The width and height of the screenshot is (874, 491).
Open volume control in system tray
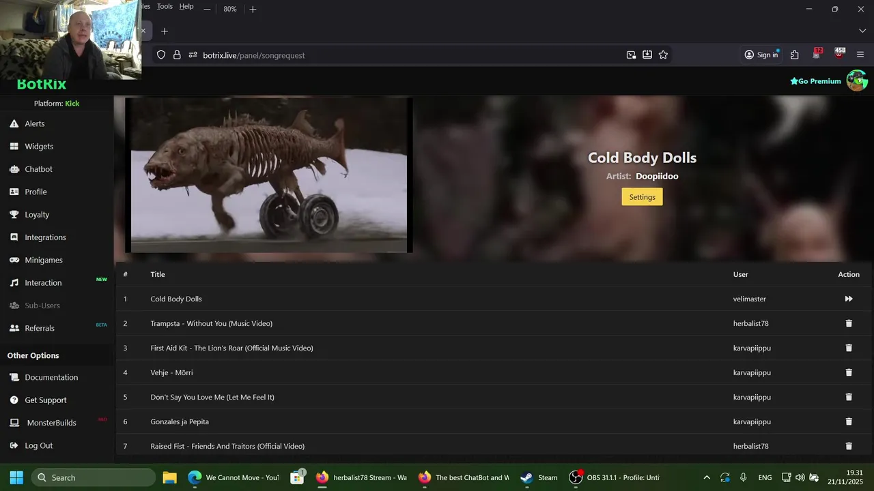800,477
